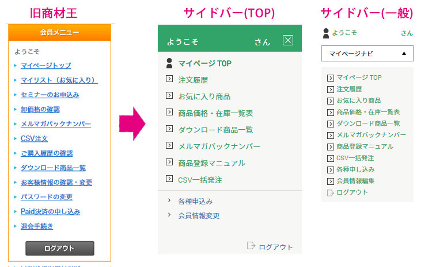Screen dimensions: 432x267
Task: Click the user icon next to ようこそ in general sidebar
Action: click(326, 33)
